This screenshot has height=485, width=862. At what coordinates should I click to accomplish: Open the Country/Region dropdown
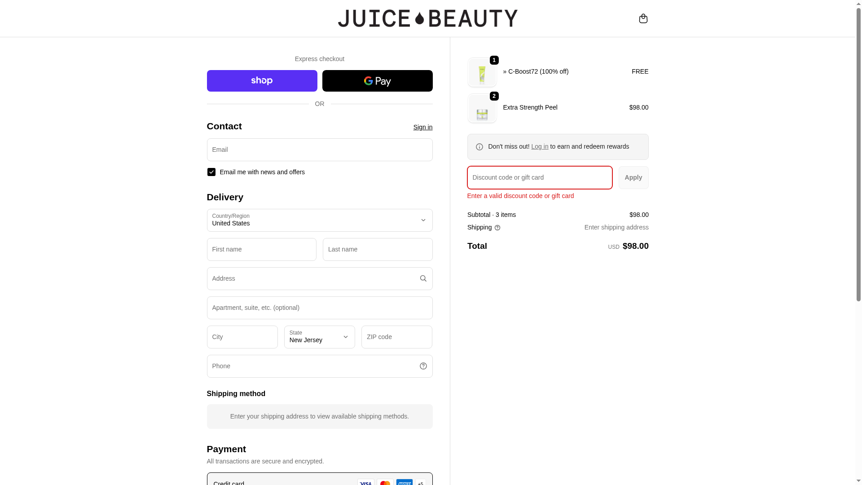319,220
